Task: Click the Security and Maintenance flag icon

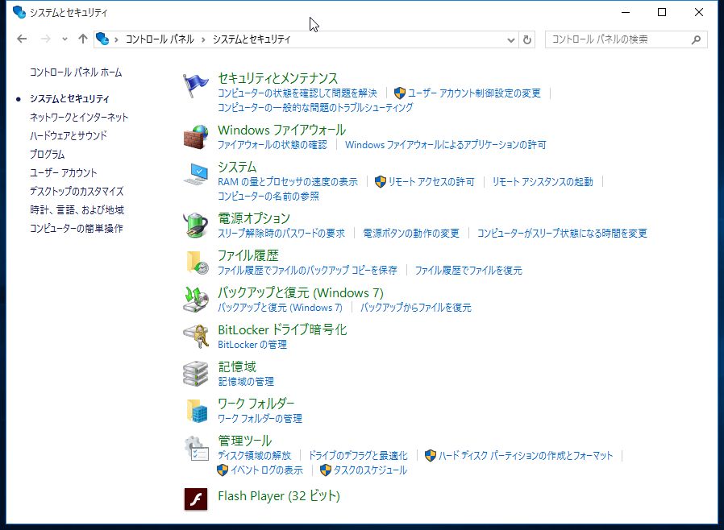Action: [196, 86]
